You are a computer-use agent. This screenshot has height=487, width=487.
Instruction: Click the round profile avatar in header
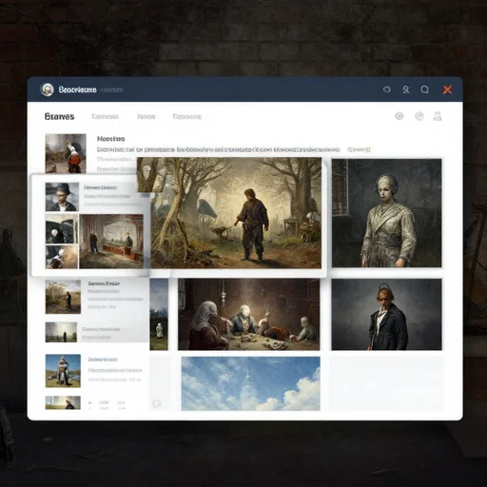point(48,89)
